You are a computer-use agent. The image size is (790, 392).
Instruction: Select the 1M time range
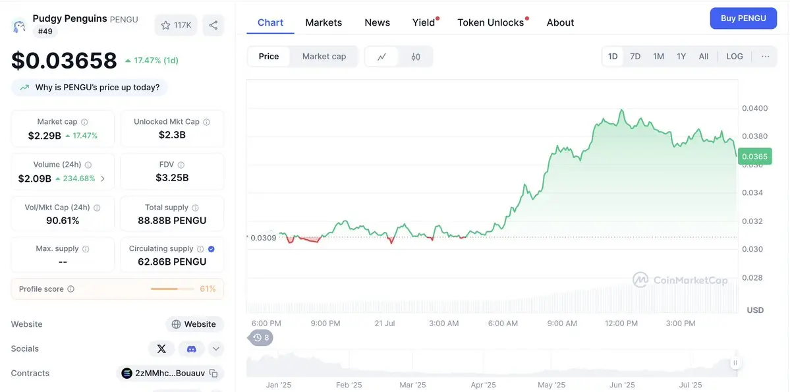(x=658, y=57)
